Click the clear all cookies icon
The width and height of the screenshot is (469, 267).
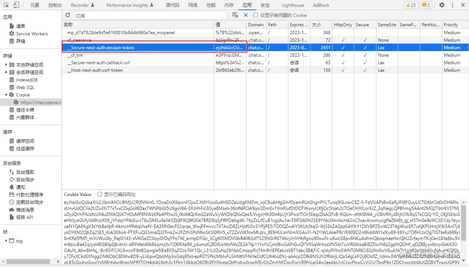(235, 15)
